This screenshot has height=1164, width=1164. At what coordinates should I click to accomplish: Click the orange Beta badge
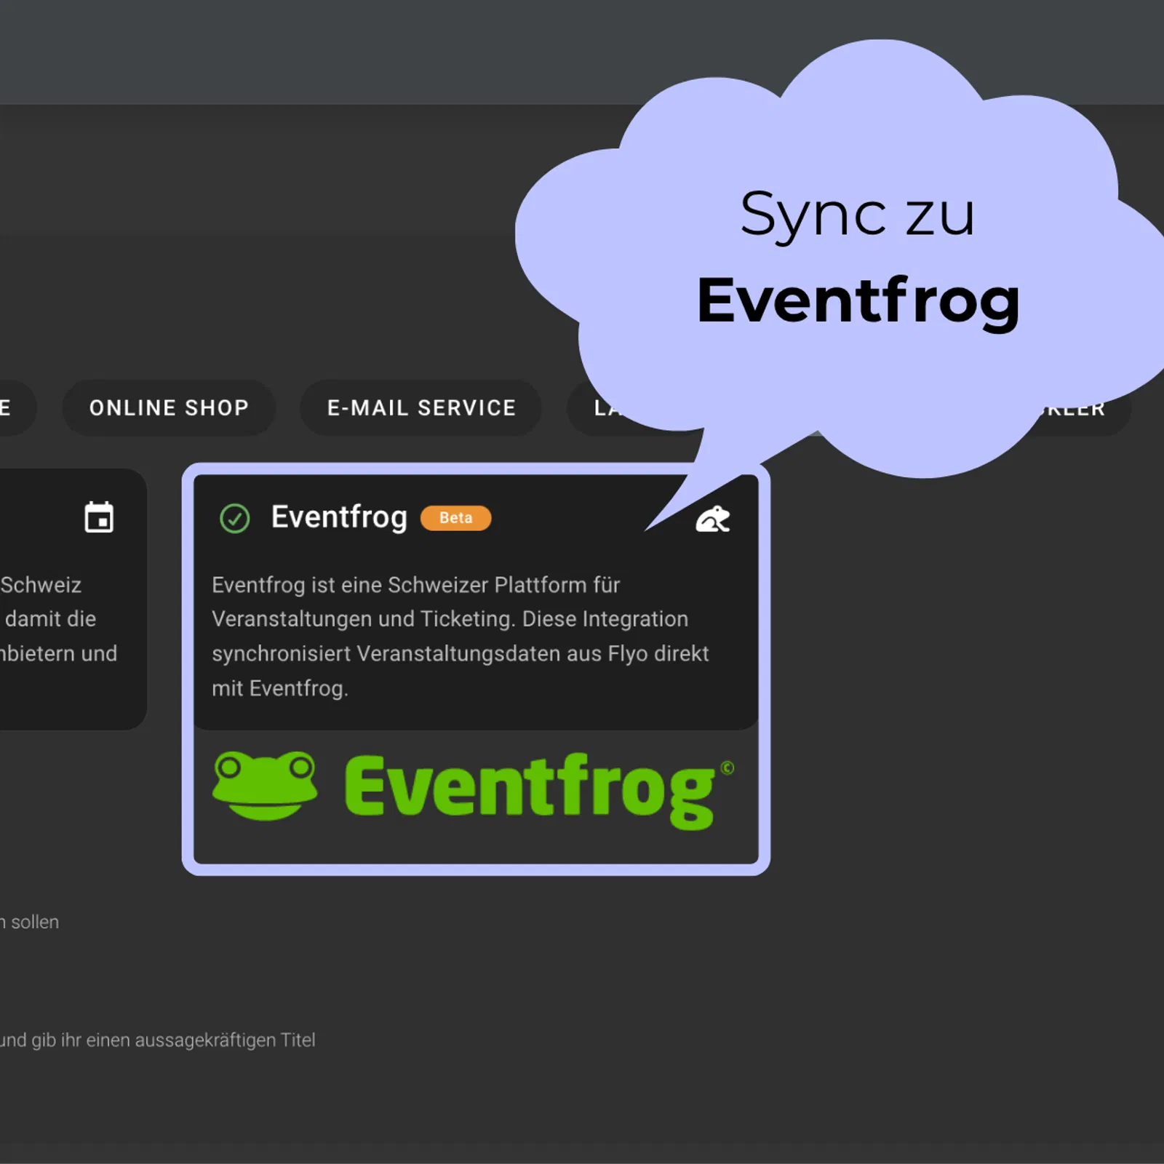456,518
